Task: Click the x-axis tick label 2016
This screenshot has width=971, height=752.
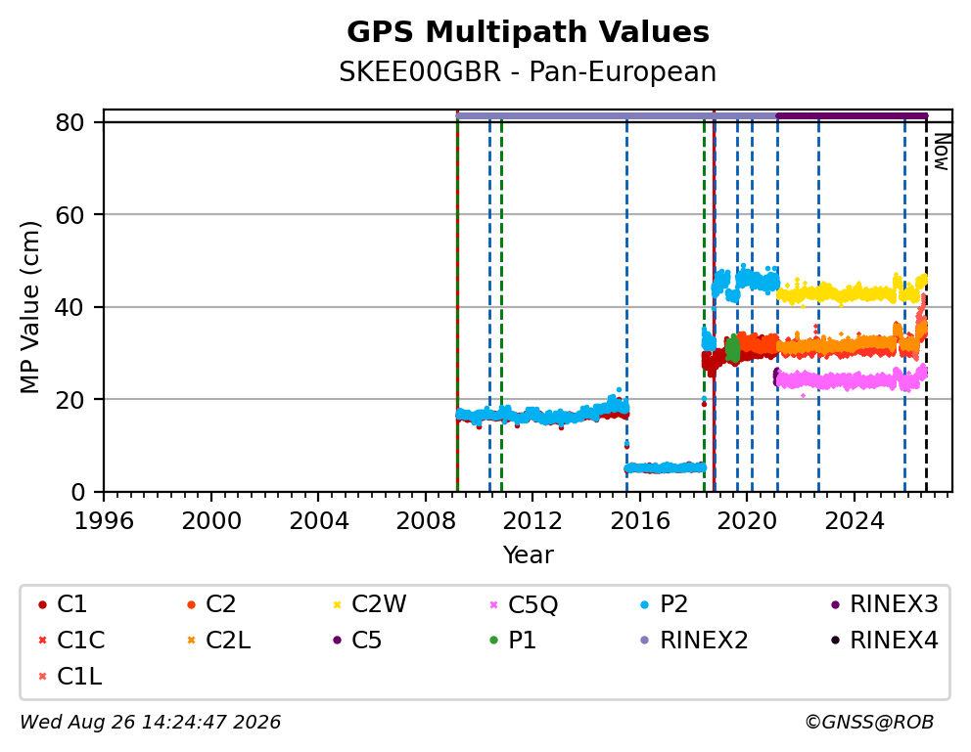Action: tap(640, 520)
